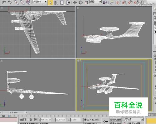Activate the highlighted Select Object arrow tool
The width and height of the screenshot is (156, 124).
pos(51,3)
